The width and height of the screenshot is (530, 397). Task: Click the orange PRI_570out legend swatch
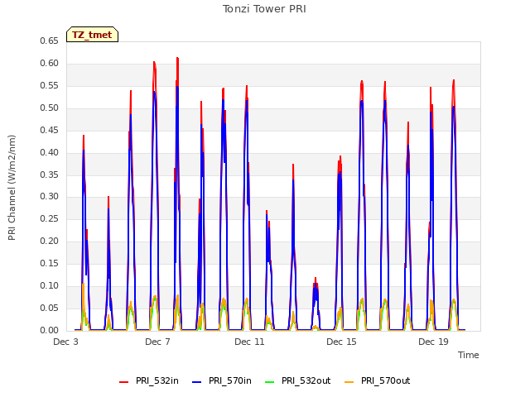[x=349, y=382]
